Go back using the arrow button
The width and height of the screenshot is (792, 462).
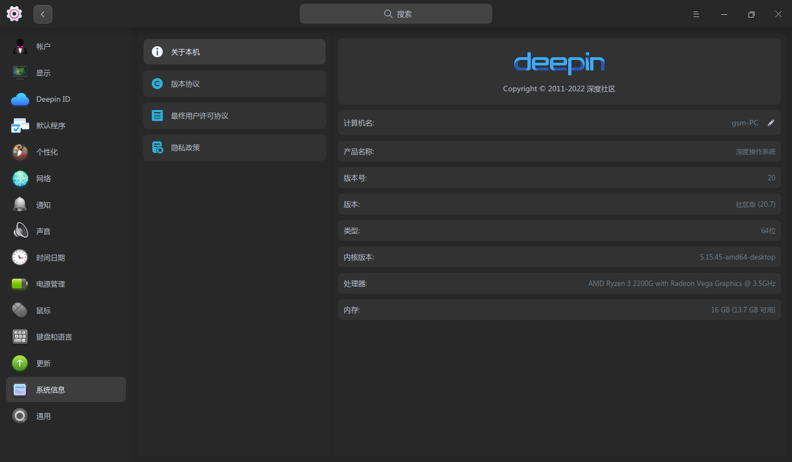click(43, 14)
